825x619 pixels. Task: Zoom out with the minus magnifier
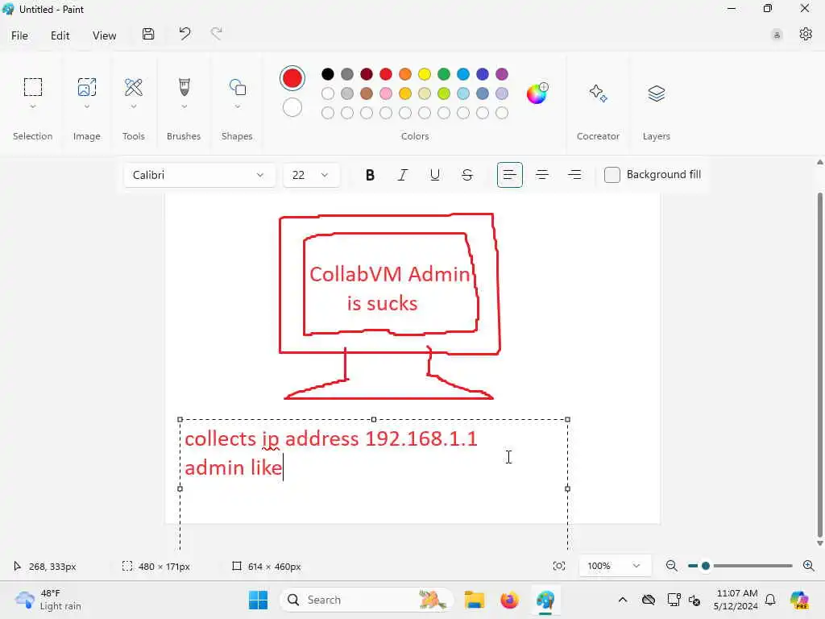click(x=671, y=566)
